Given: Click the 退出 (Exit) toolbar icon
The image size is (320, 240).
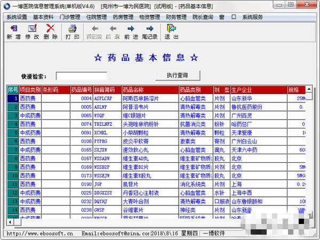Looking at the screenshot, I should (171, 28).
